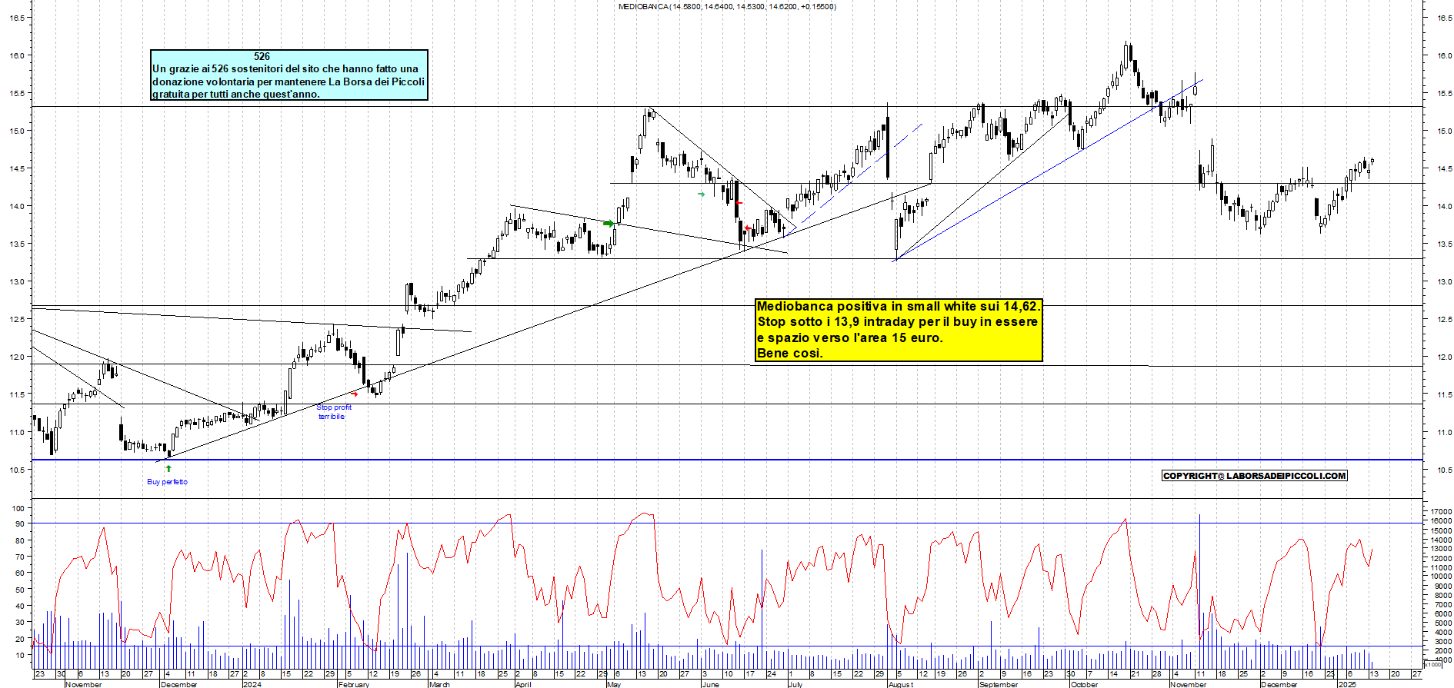The height and width of the screenshot is (688, 1454).
Task: Click the 'March' month label
Action: [x=439, y=684]
